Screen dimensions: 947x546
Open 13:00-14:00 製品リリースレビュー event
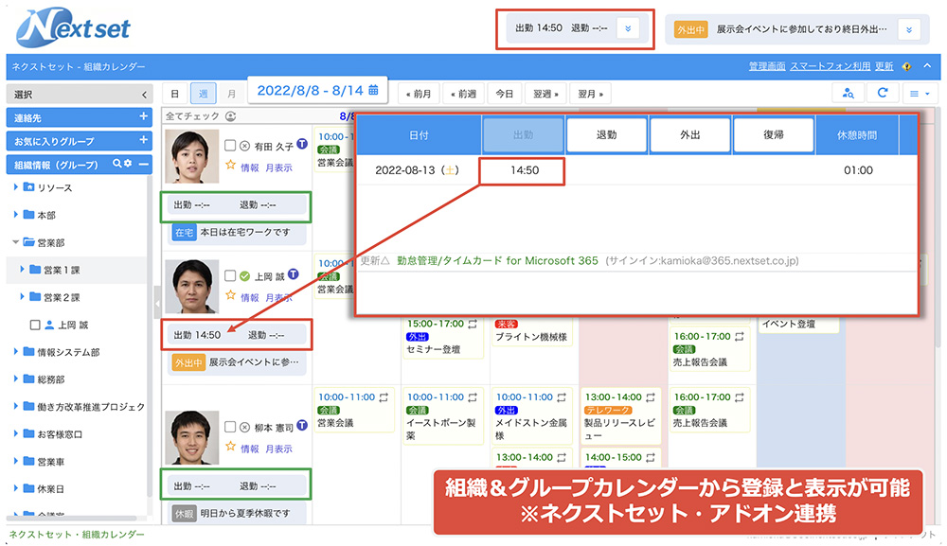[x=620, y=416]
